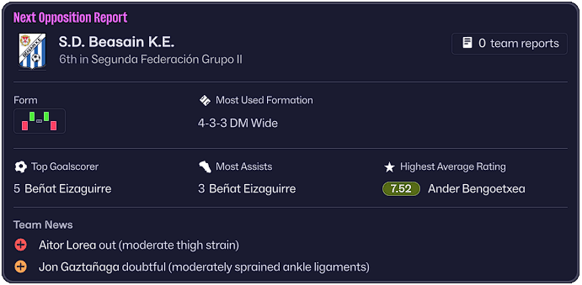Open the S.D. Beasain K.E. club page
Viewport: 582px width, 285px height.
(116, 42)
